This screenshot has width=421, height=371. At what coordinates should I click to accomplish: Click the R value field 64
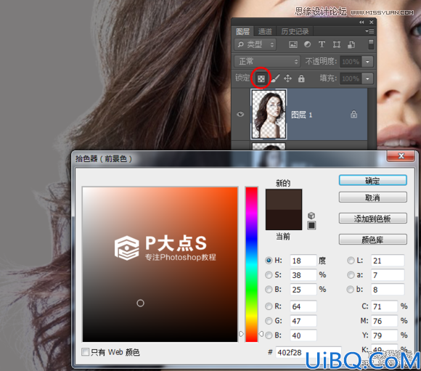(x=303, y=306)
